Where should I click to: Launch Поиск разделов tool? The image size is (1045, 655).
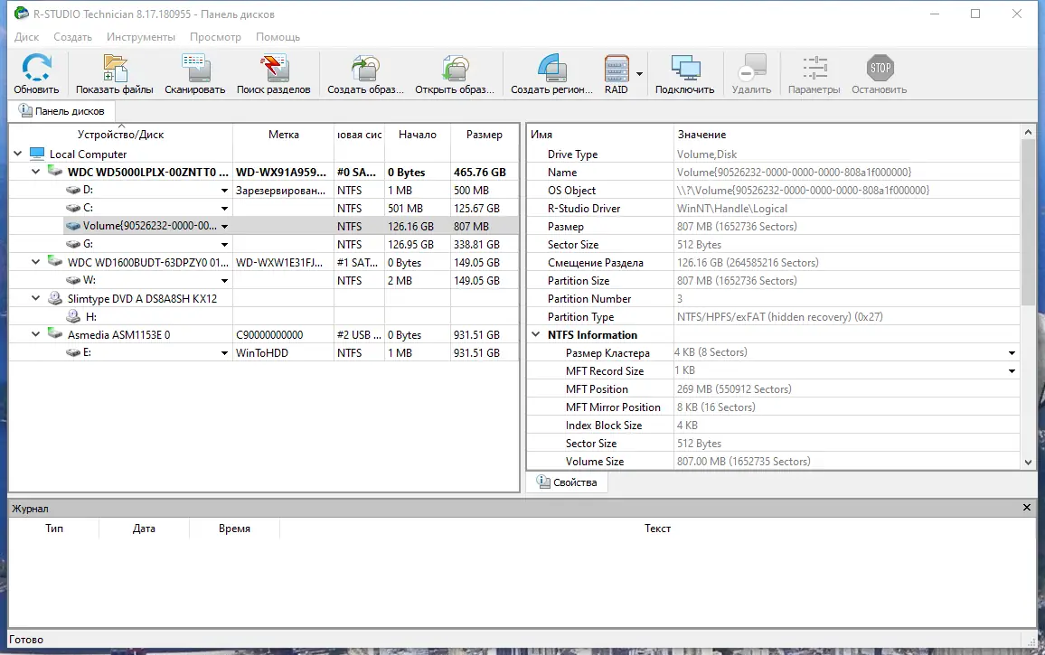pos(273,72)
